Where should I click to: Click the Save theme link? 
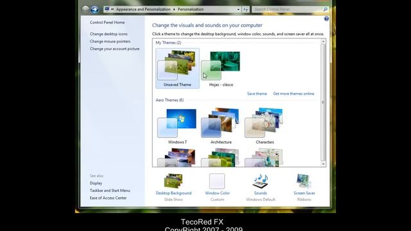coord(257,94)
